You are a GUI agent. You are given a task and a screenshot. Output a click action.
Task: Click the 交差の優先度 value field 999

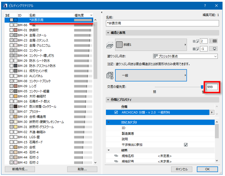tap(212, 87)
